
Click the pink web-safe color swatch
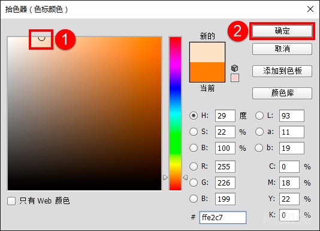point(235,78)
